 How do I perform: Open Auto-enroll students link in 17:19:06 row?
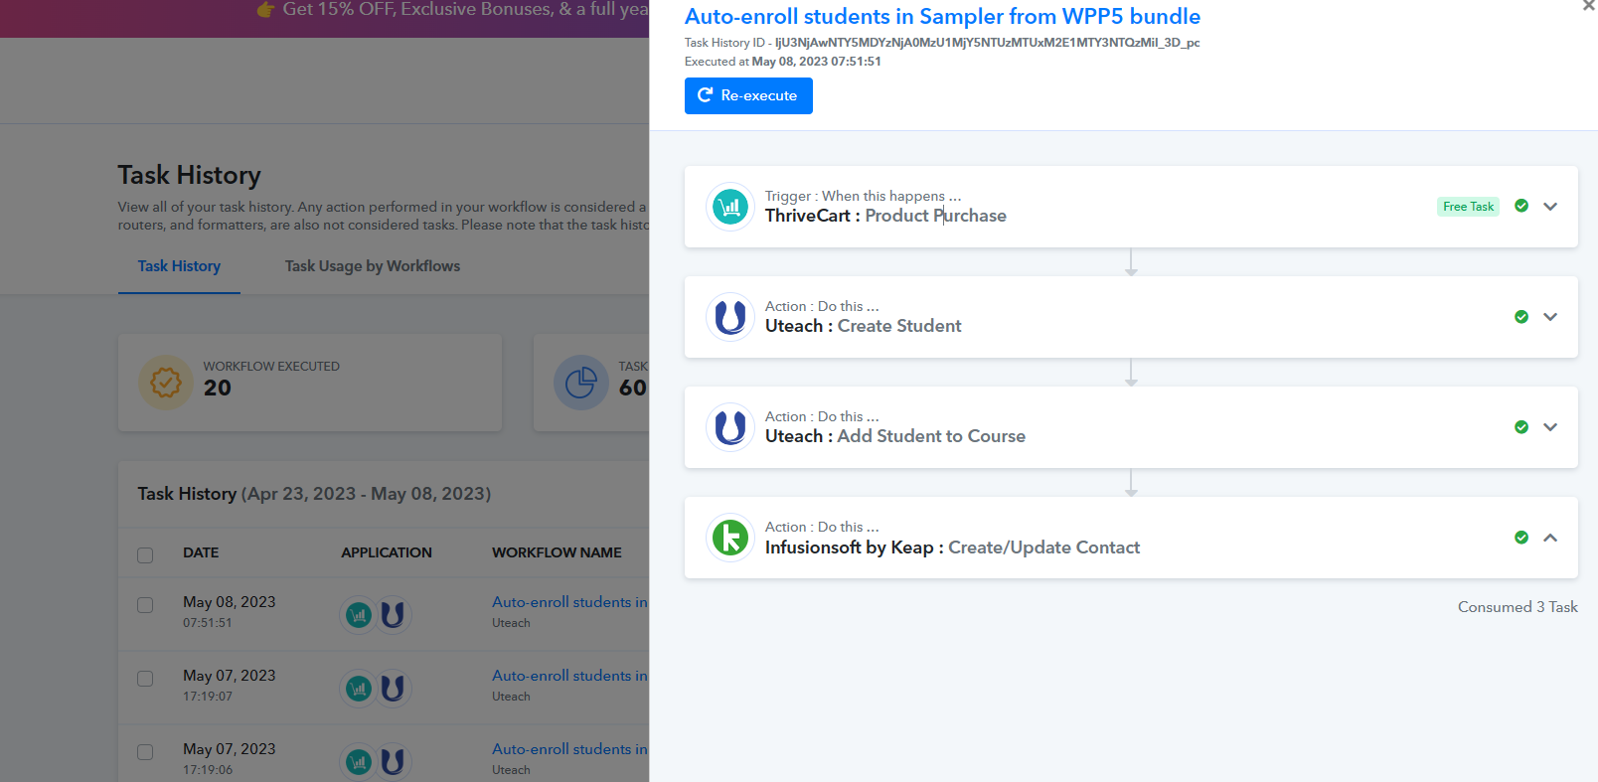tap(569, 749)
